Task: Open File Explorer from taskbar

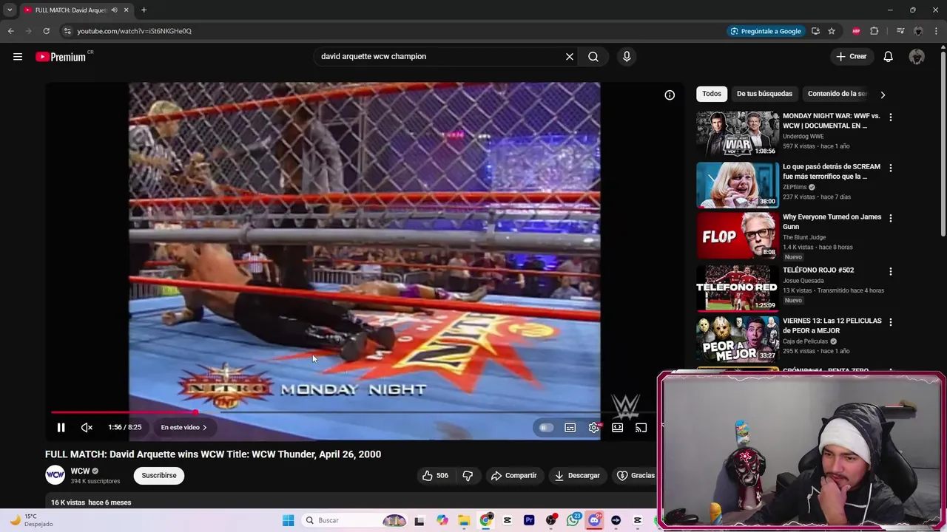Action: point(464,520)
